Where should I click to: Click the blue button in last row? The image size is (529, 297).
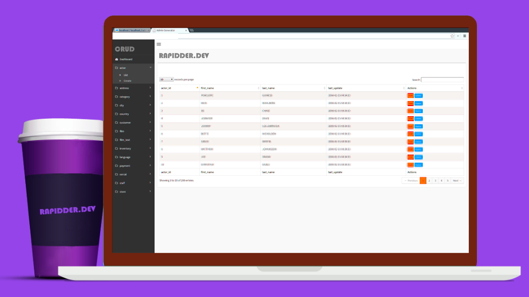(418, 165)
